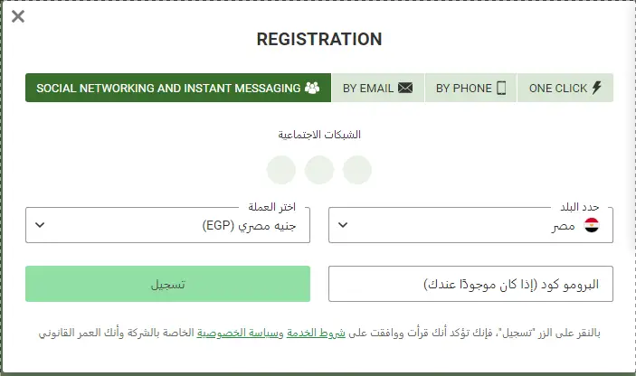Select the leftmost social network circle

pos(281,169)
